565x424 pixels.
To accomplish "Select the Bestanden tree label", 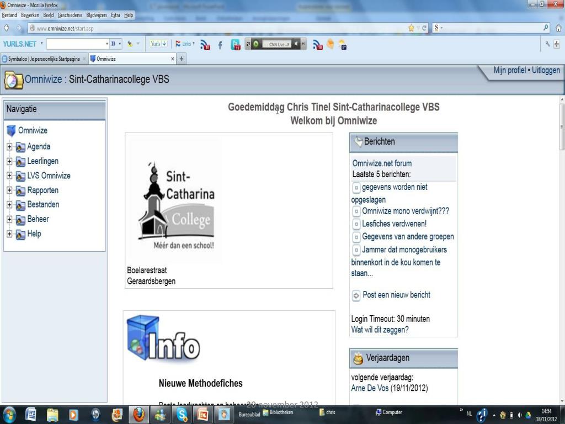I will tap(43, 204).
